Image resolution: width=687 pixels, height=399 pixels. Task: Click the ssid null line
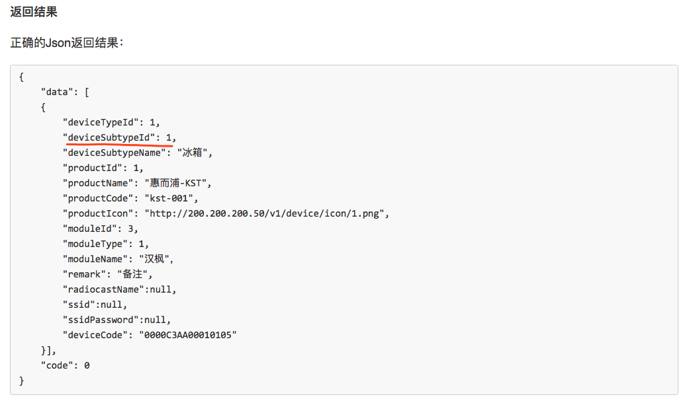[95, 305]
